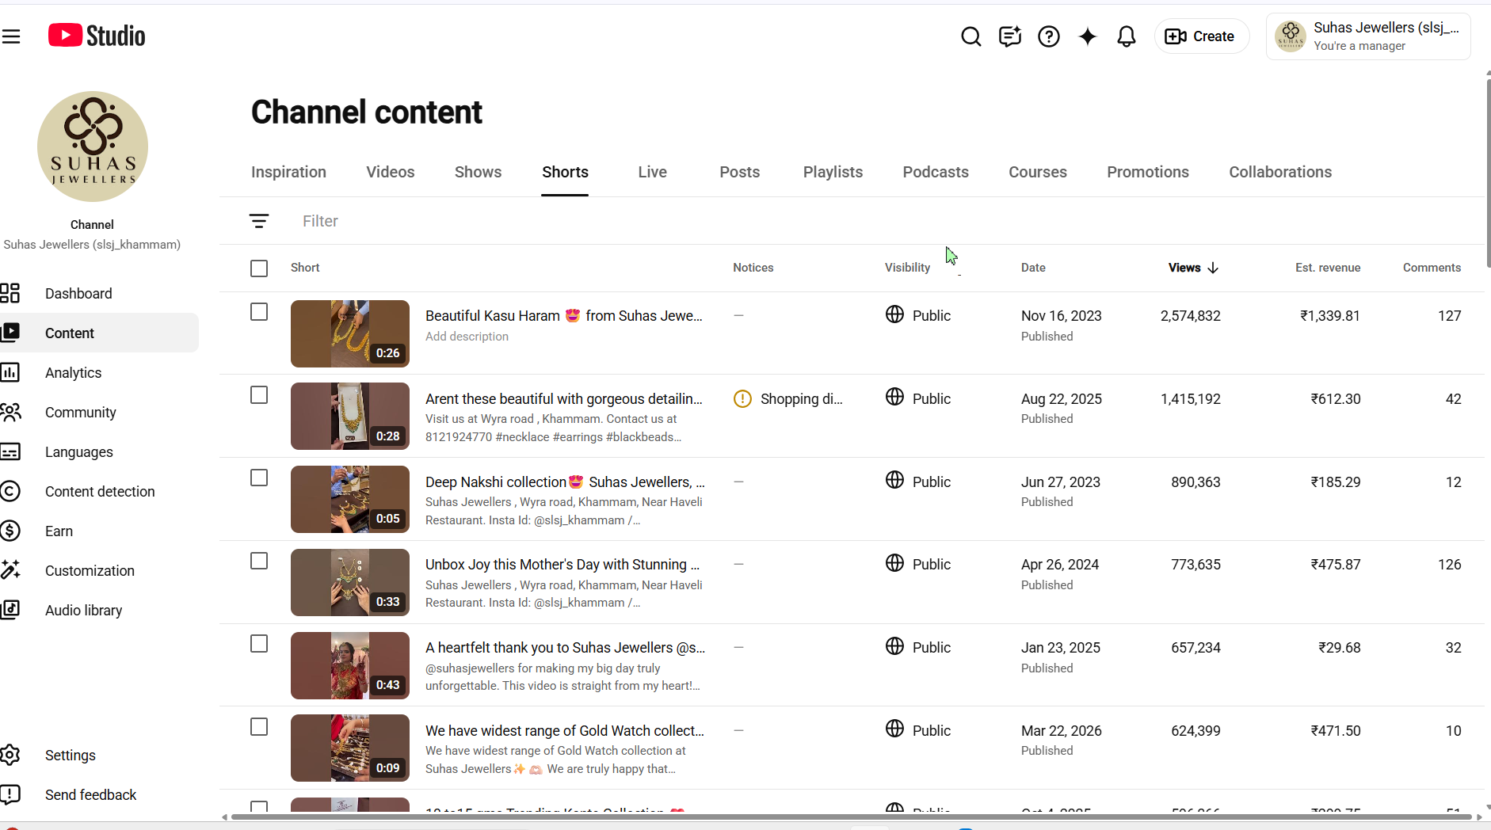Click the filter list icon
The width and height of the screenshot is (1491, 830).
[x=259, y=221]
